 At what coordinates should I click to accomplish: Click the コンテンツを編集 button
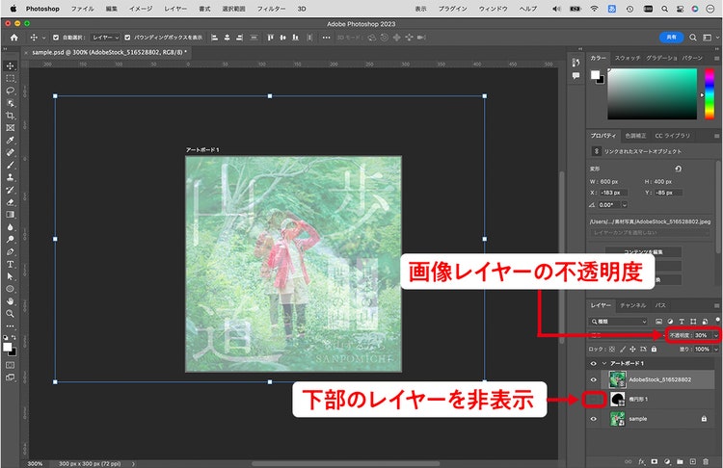tap(643, 252)
